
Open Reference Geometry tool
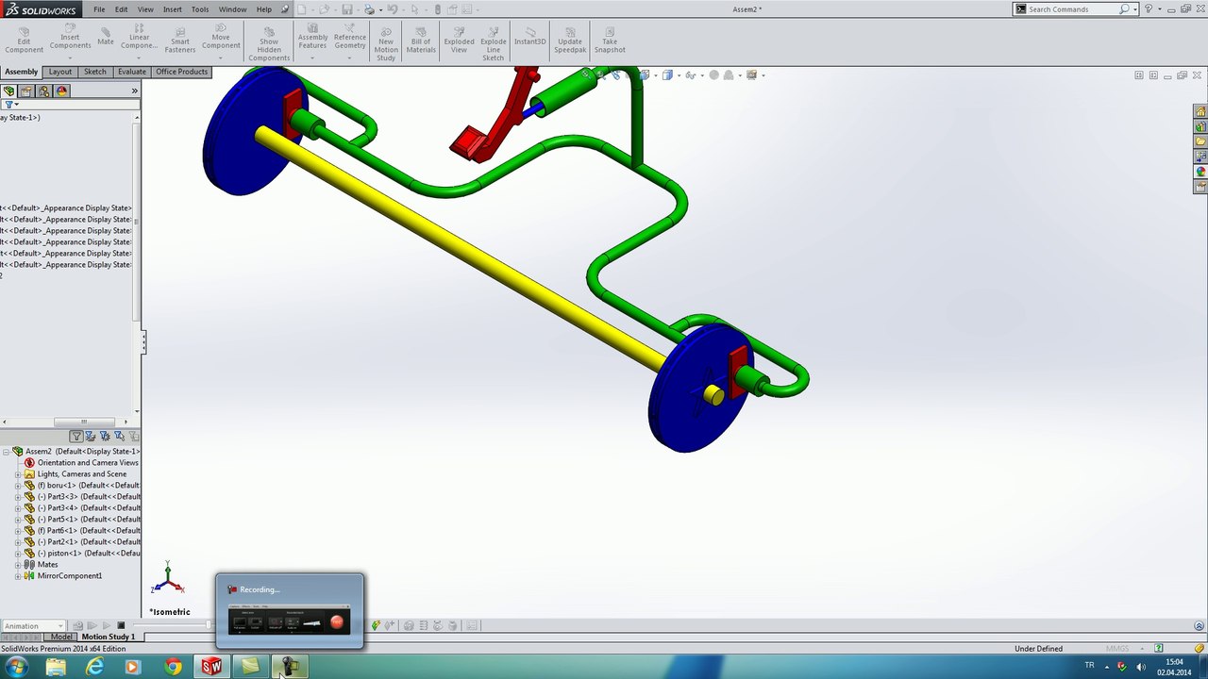[x=349, y=40]
